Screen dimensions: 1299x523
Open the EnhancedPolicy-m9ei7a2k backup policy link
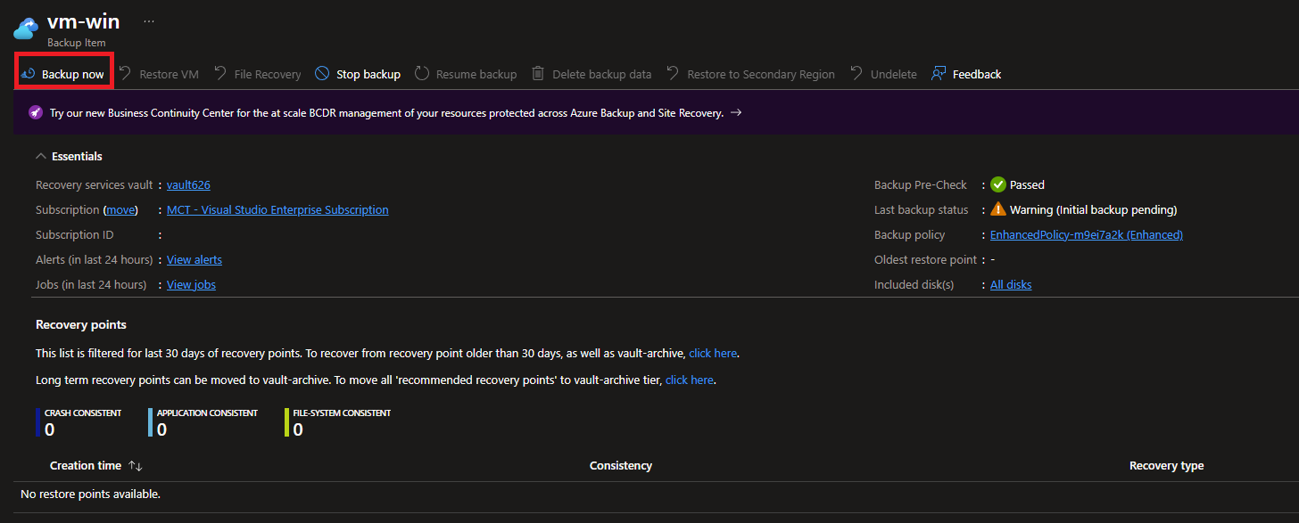pos(1087,234)
